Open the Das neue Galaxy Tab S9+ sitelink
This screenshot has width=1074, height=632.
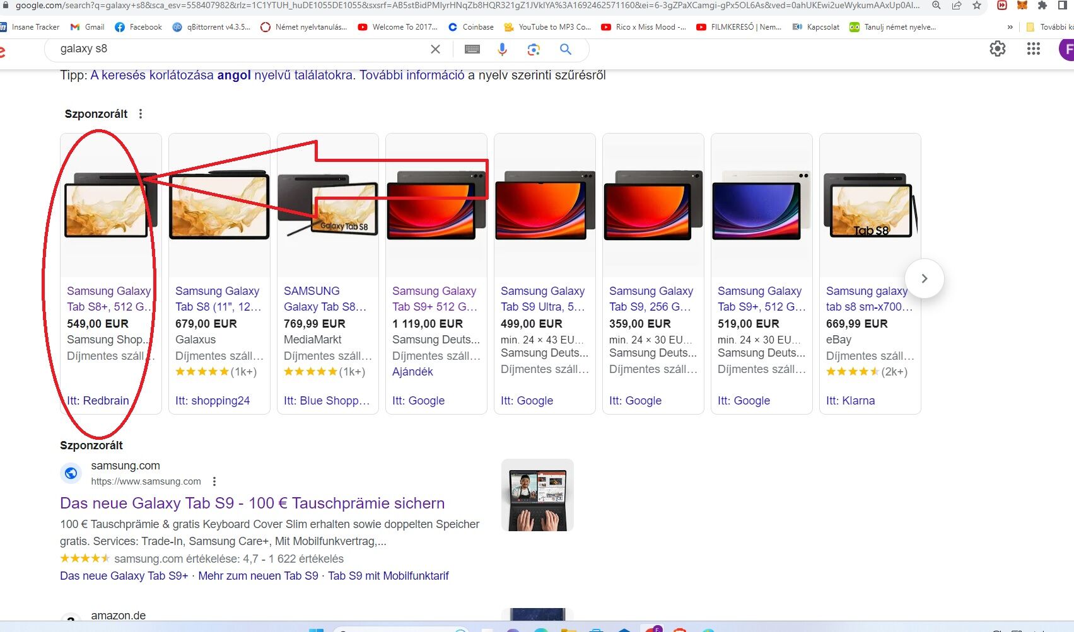click(124, 576)
